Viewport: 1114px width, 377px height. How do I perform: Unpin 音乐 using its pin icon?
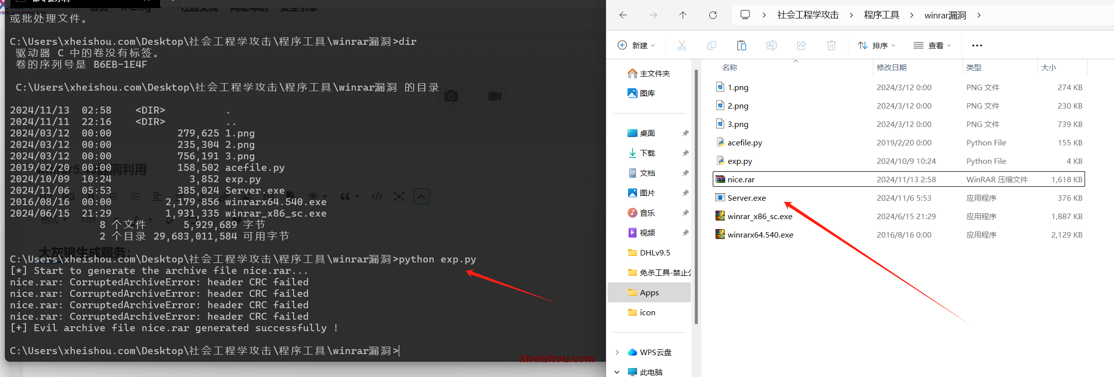coord(685,213)
